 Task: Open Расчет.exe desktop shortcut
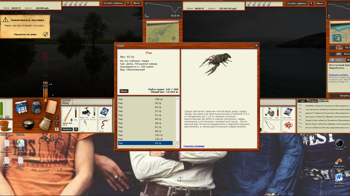[x=339, y=164]
